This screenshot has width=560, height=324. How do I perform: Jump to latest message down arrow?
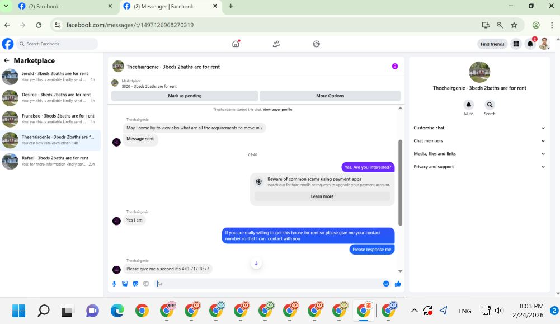(256, 263)
